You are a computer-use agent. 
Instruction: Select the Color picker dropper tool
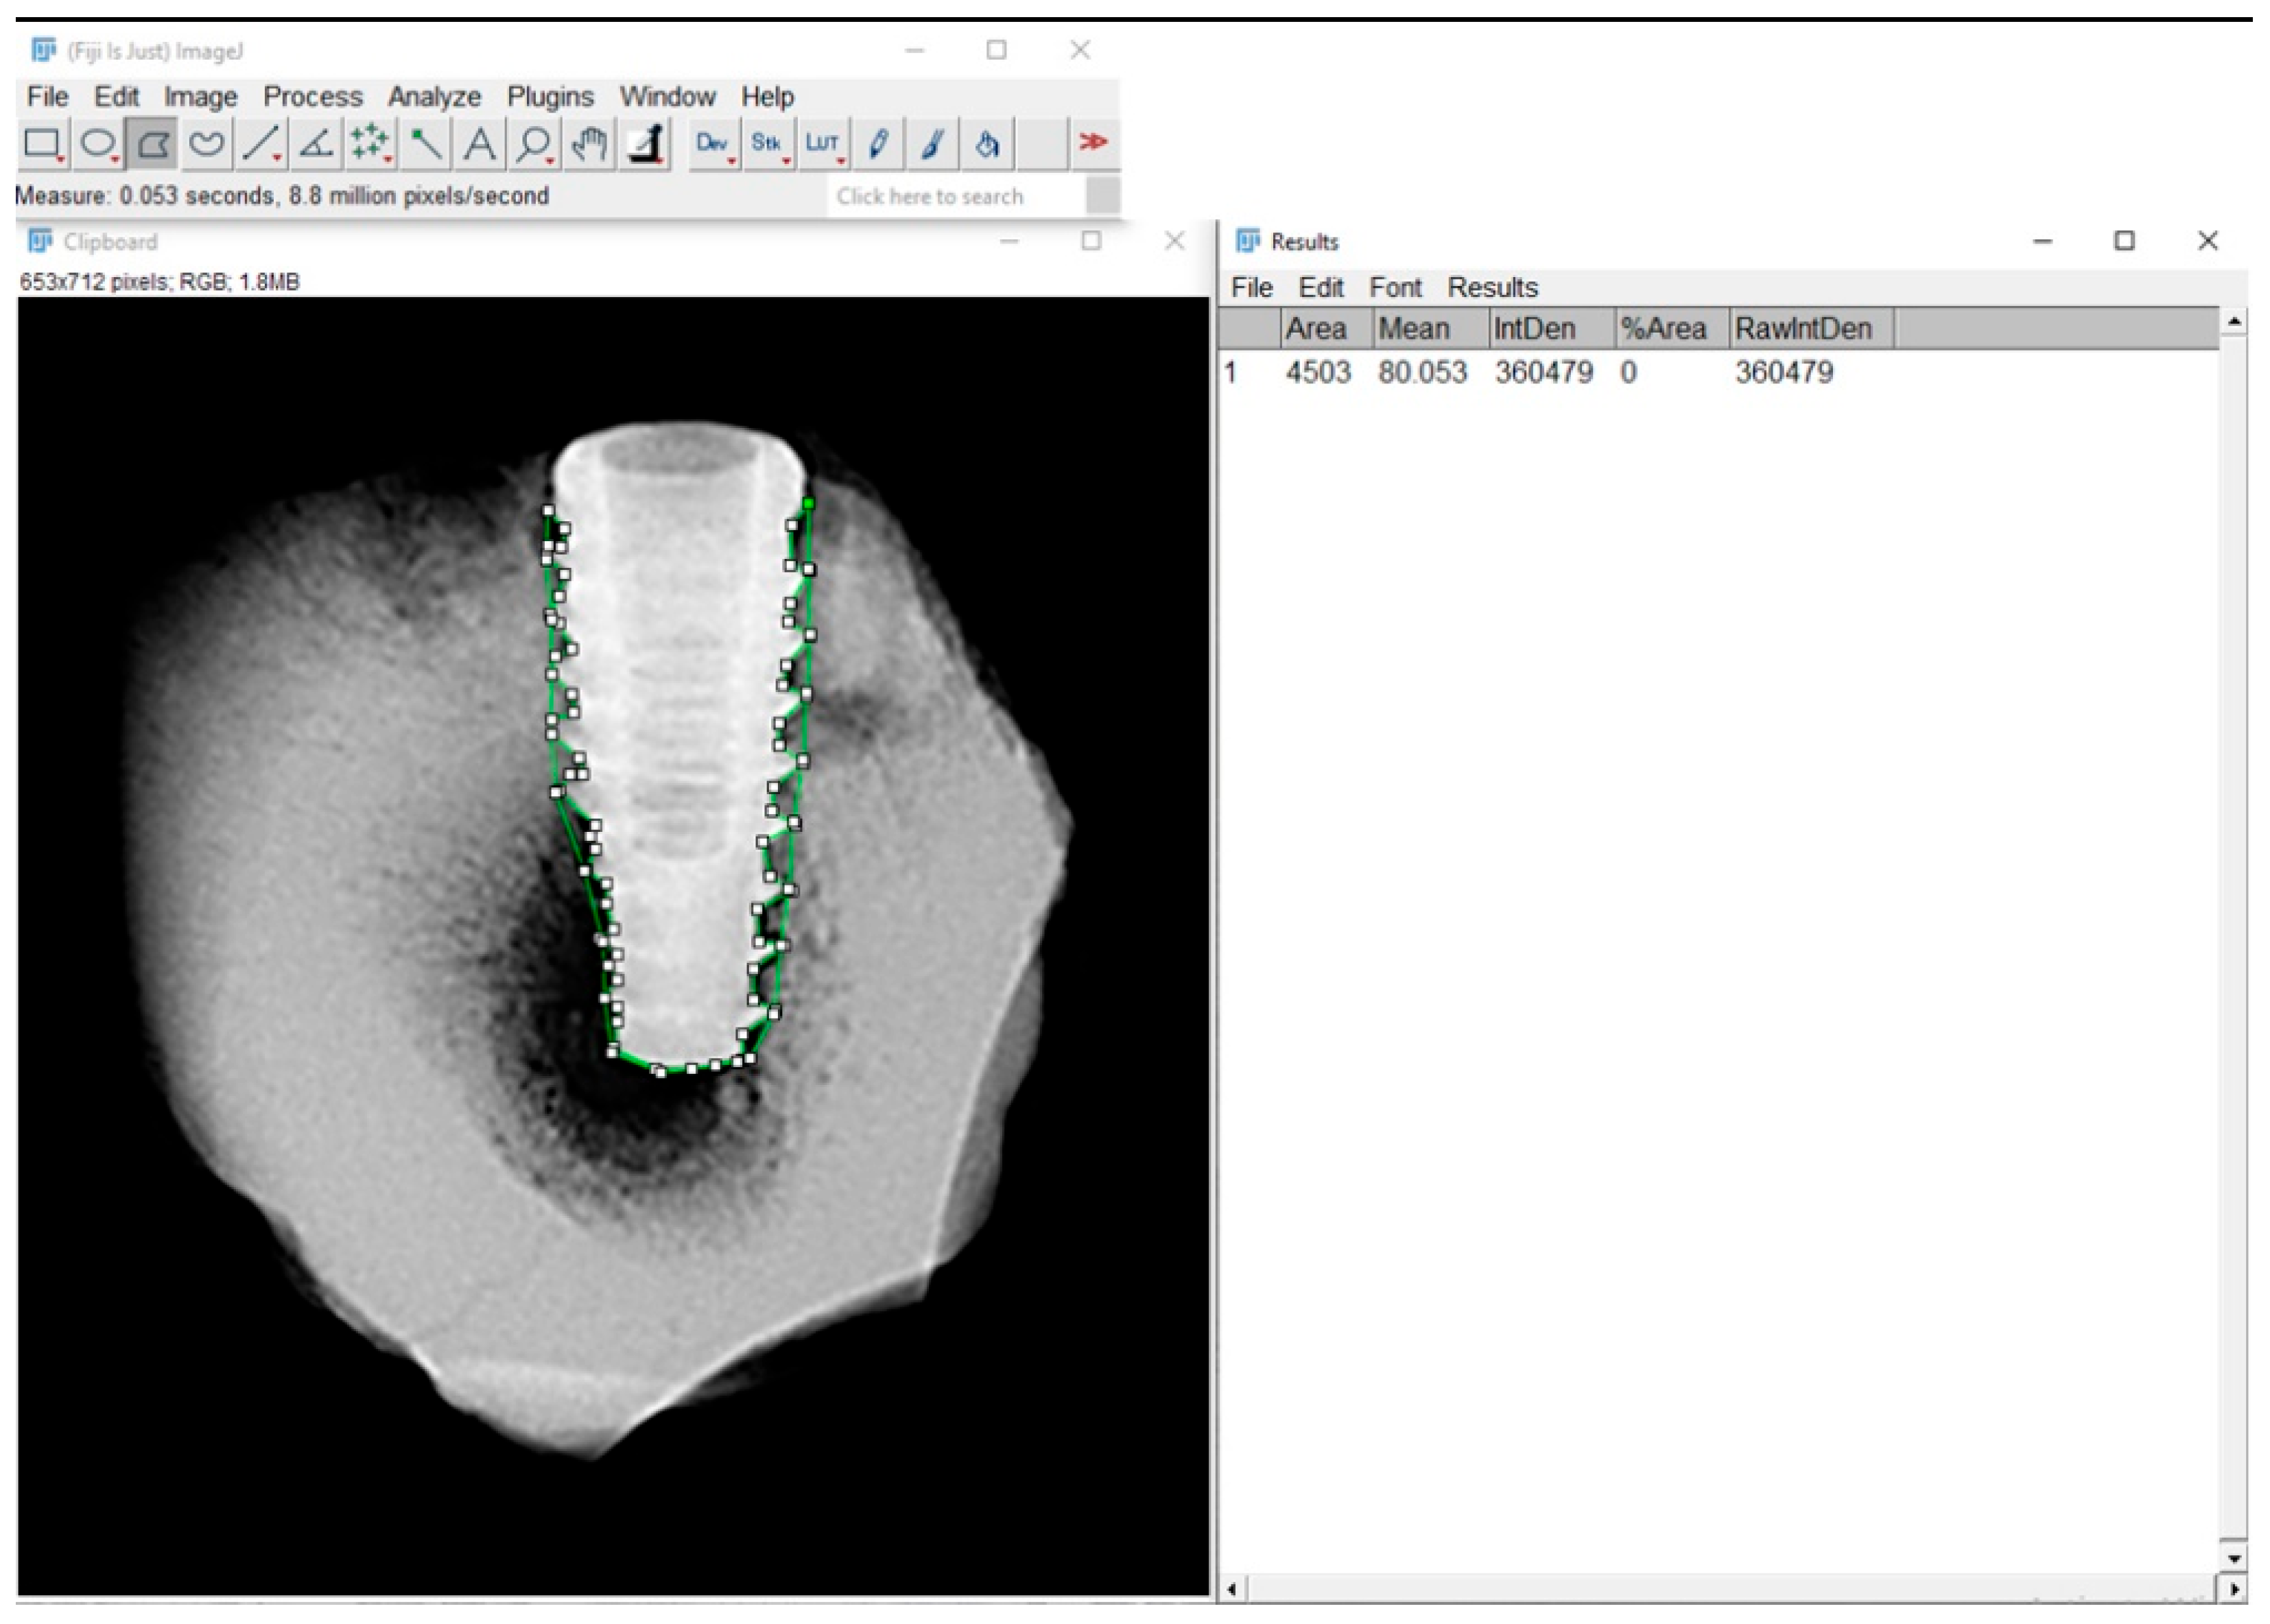coord(646,144)
